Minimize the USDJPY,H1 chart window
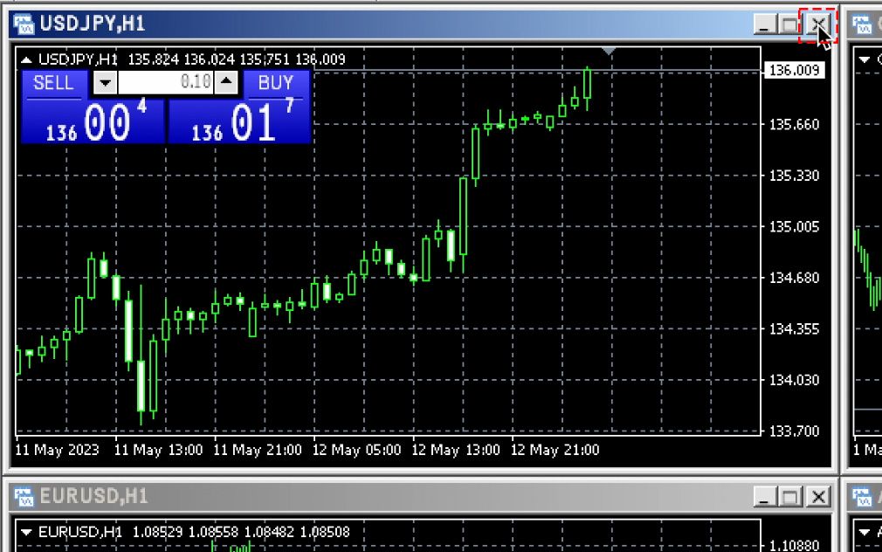This screenshot has width=882, height=552. coord(766,25)
